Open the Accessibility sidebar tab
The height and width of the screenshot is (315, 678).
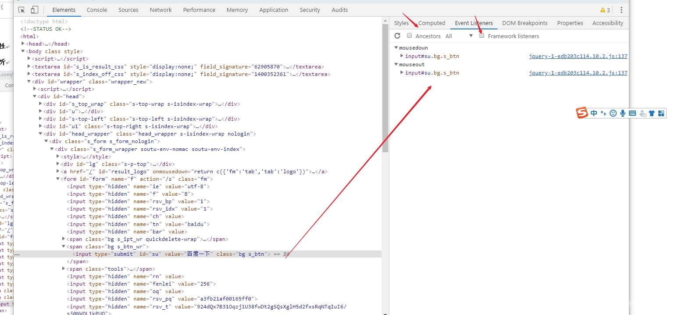607,23
